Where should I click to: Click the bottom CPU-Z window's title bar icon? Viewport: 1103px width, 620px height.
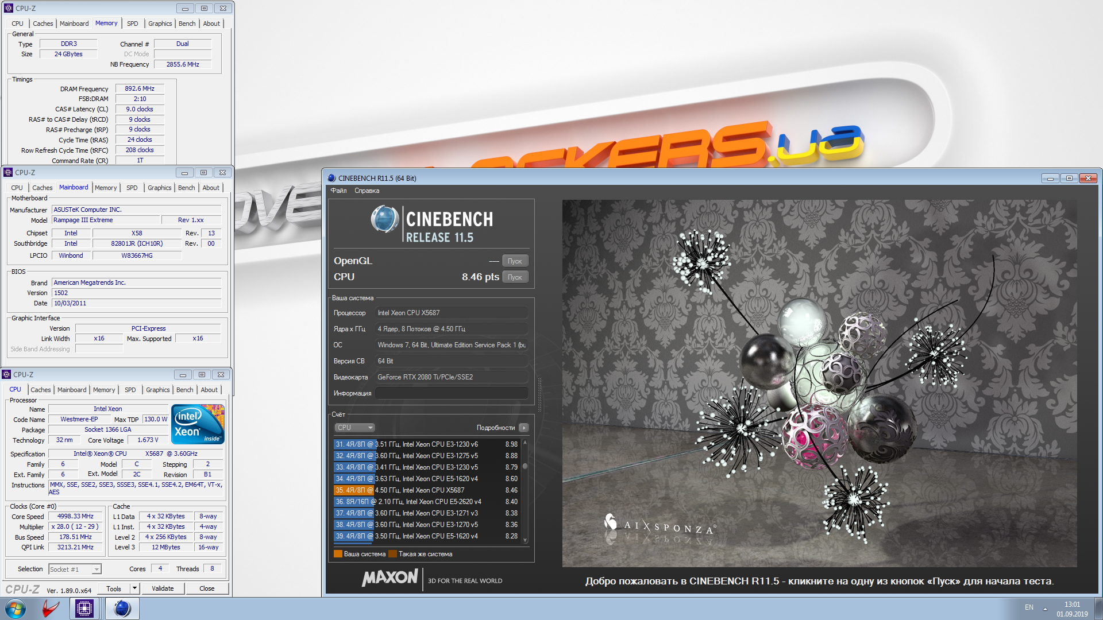[x=6, y=374]
